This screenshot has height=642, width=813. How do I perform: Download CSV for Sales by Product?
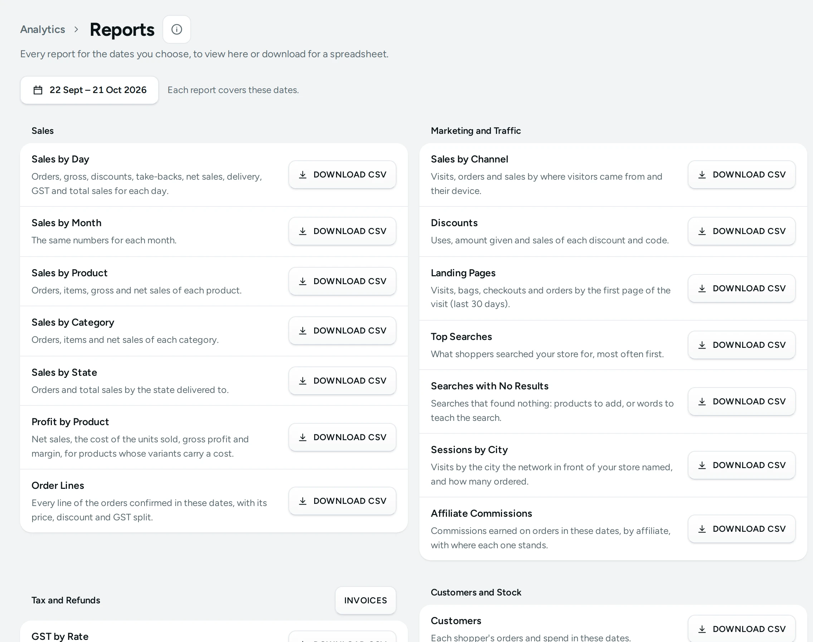342,281
